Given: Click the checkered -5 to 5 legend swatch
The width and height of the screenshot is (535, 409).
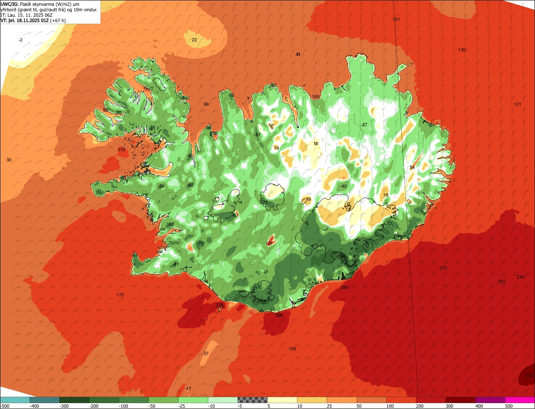Looking at the screenshot, I should [x=252, y=400].
